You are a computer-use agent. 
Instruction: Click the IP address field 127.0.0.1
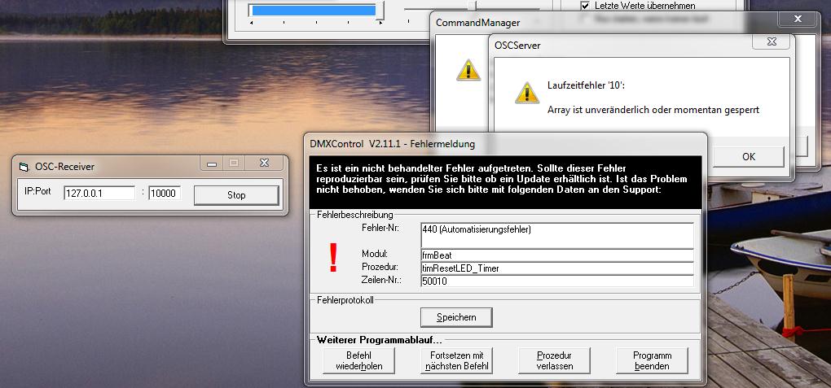99,194
